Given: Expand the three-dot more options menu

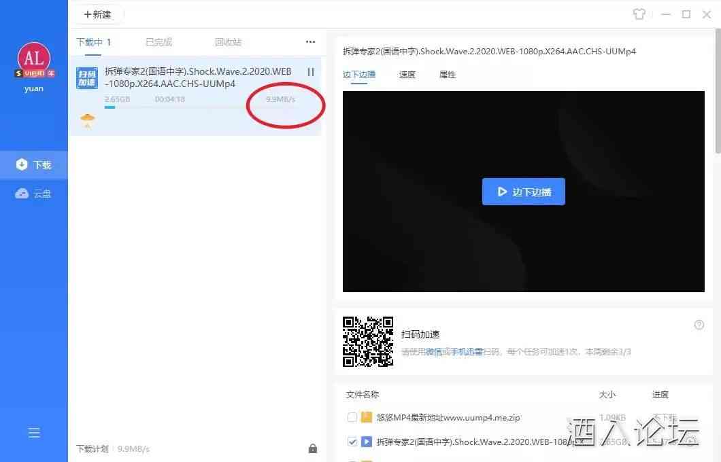Looking at the screenshot, I should (310, 42).
